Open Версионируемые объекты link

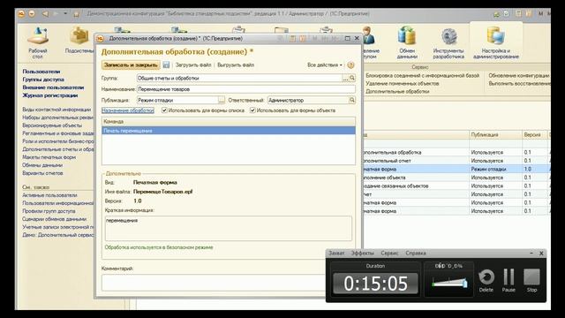click(52, 125)
